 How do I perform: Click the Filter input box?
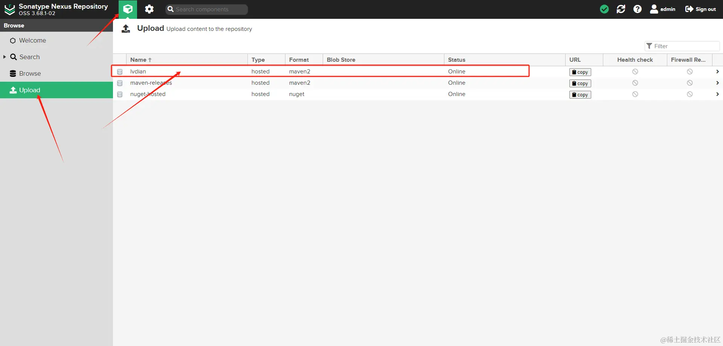point(682,46)
